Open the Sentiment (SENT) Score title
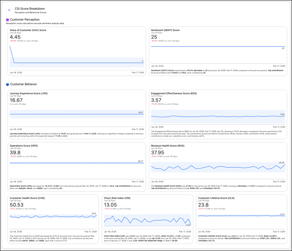This screenshot has height=251, width=292. (x=165, y=30)
